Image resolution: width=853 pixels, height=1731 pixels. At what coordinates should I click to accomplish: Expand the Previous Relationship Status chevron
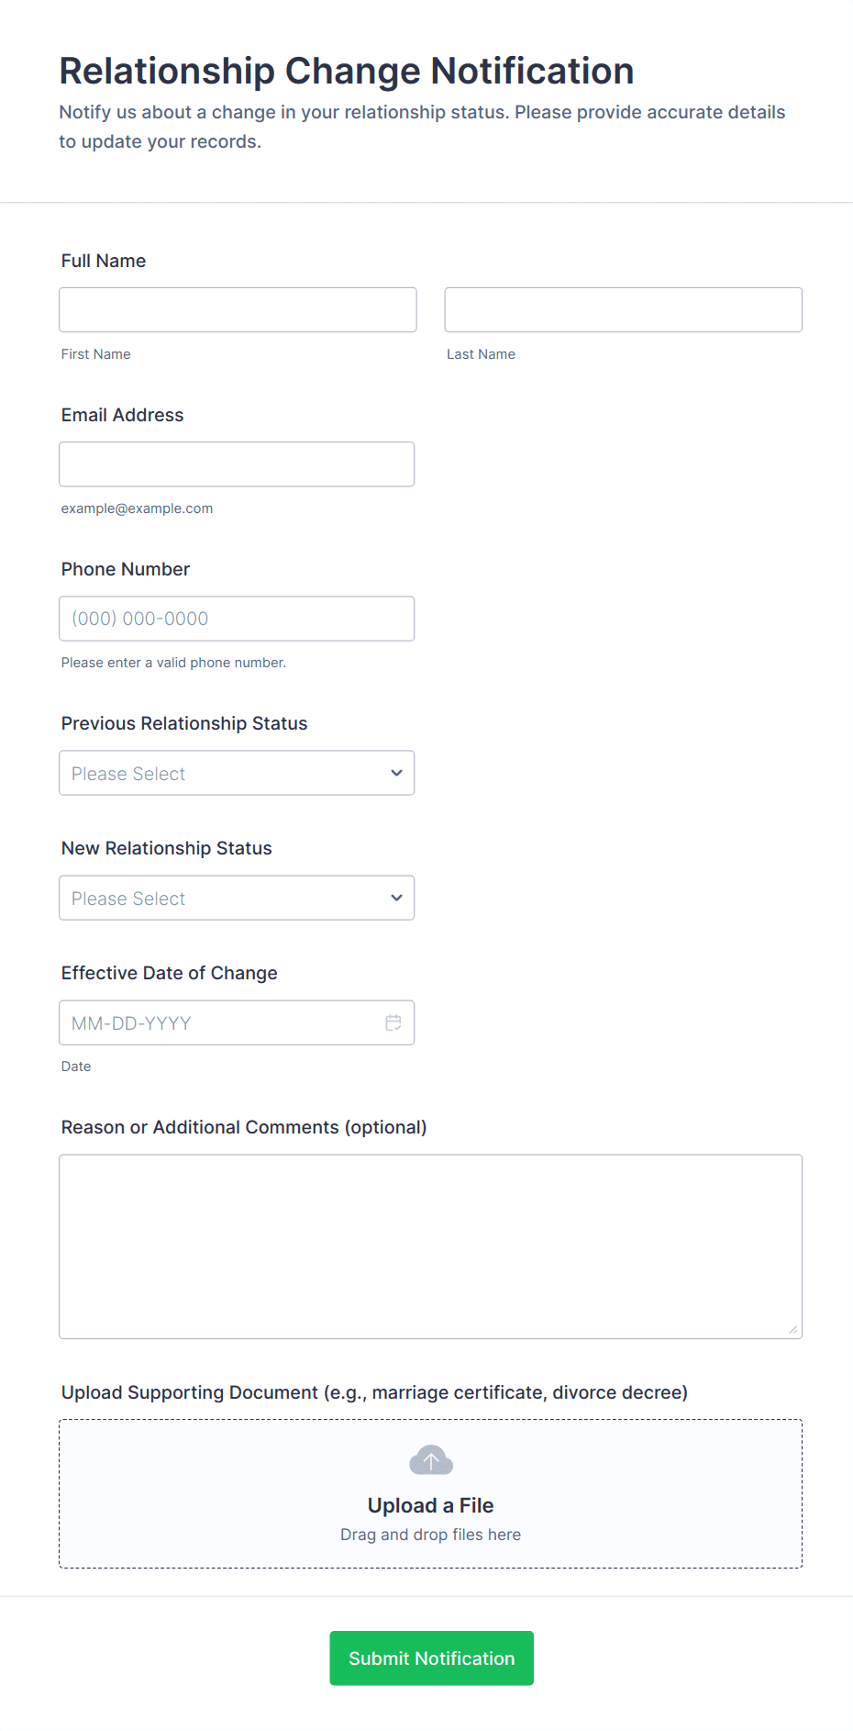point(396,773)
